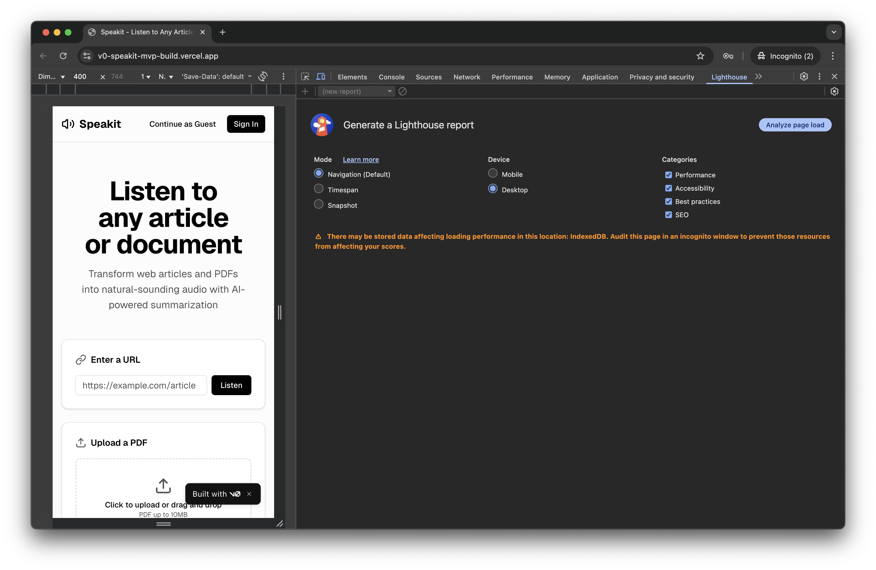Reload the page
The height and width of the screenshot is (570, 876).
point(63,56)
